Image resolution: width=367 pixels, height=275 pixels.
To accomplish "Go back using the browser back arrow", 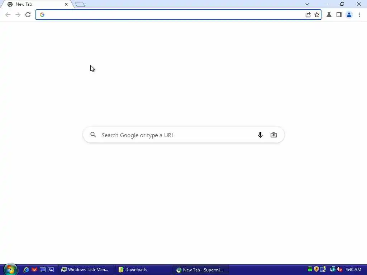I will tap(8, 15).
